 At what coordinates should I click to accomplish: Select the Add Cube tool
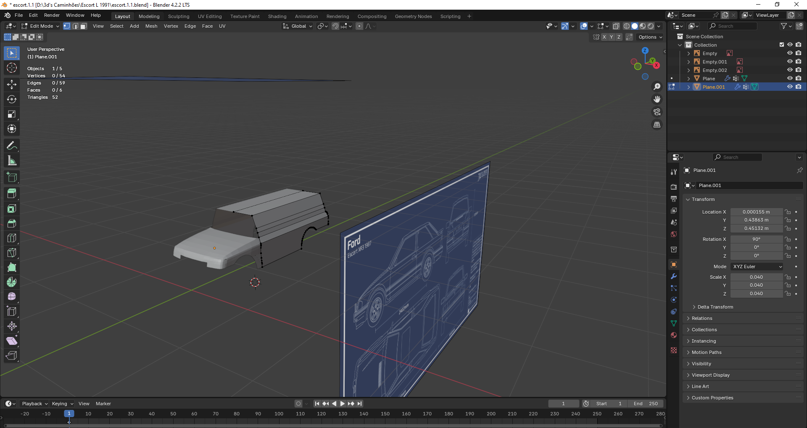click(12, 177)
